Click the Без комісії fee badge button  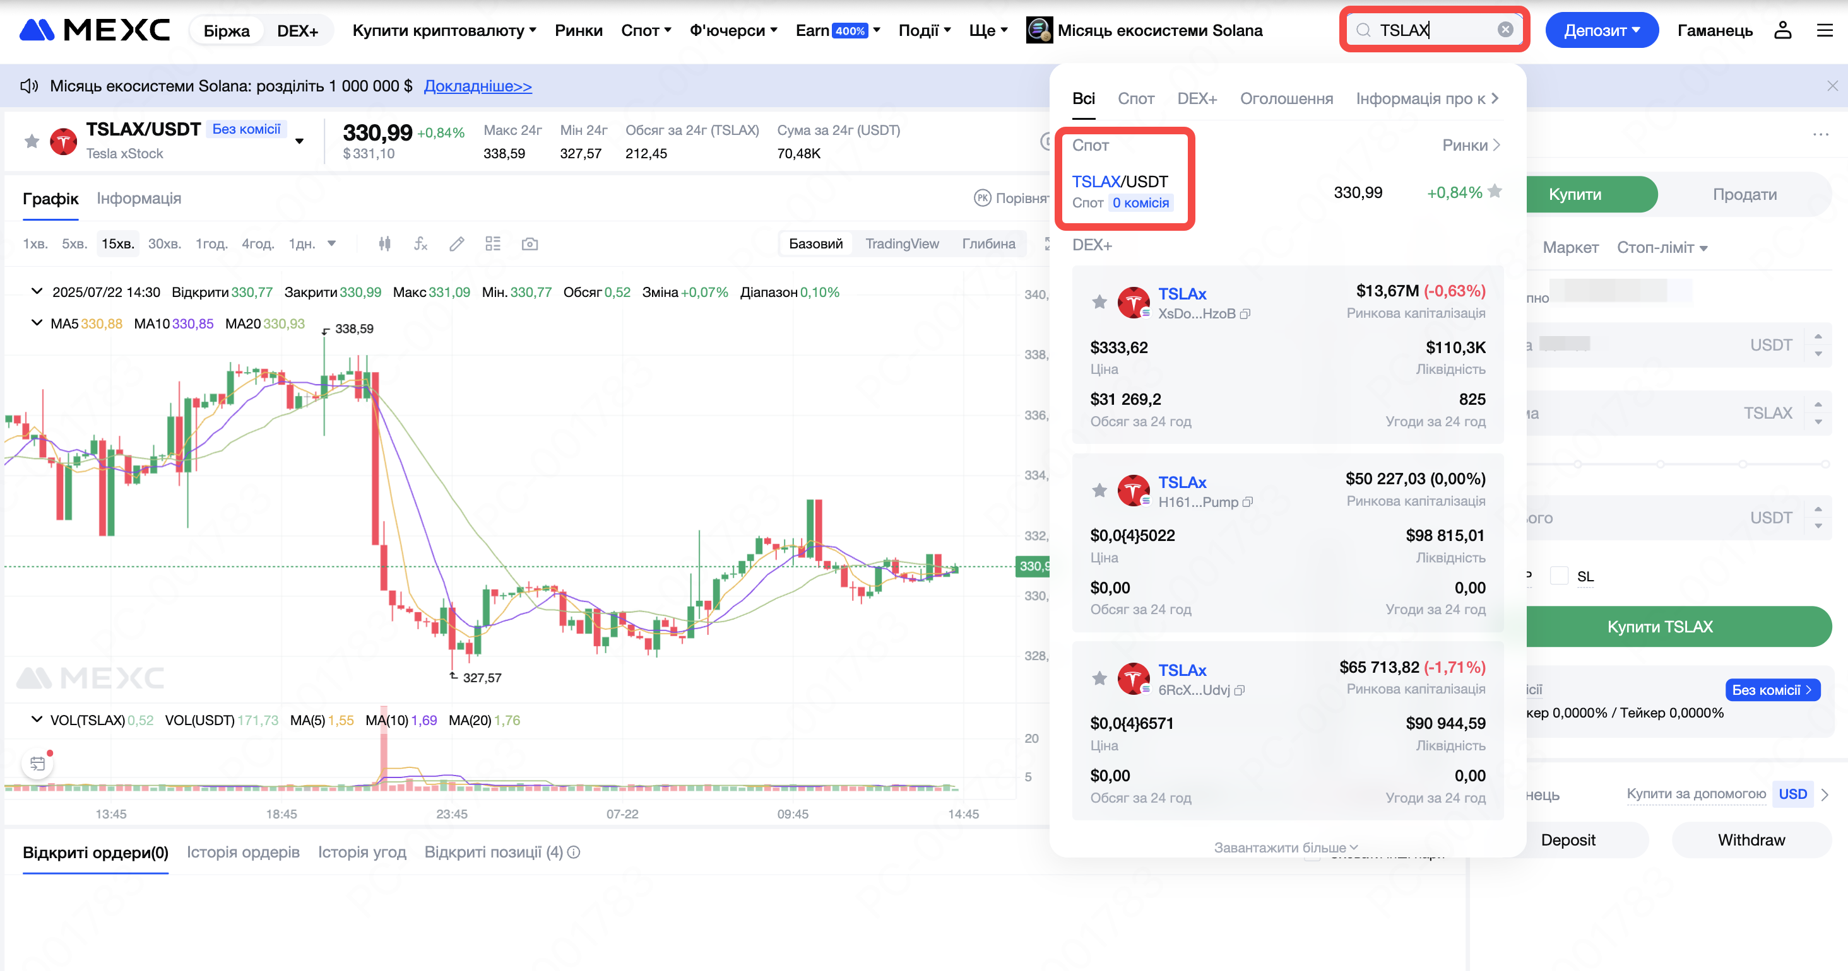coord(1773,689)
